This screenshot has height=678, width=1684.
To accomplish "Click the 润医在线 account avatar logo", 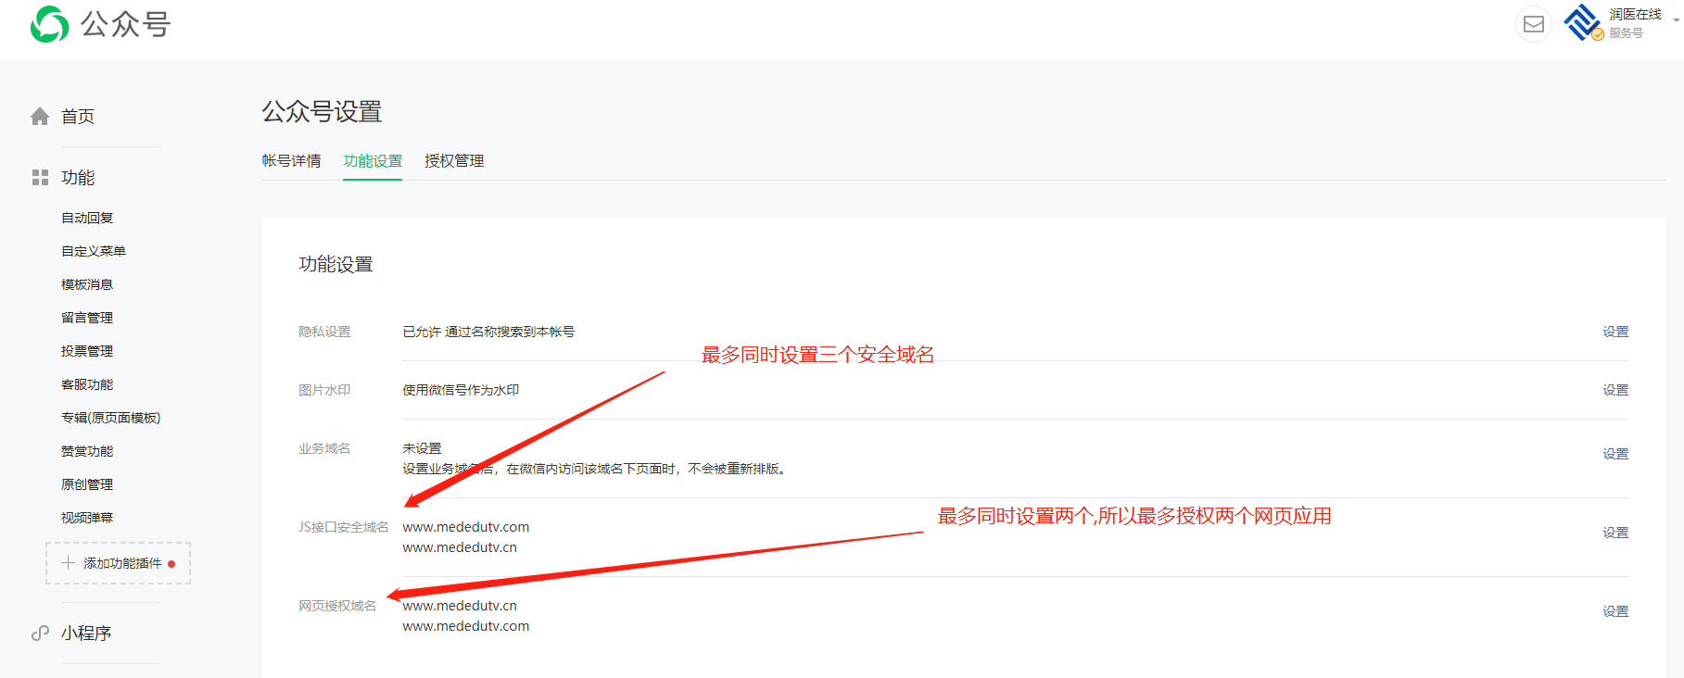I will click(x=1583, y=23).
